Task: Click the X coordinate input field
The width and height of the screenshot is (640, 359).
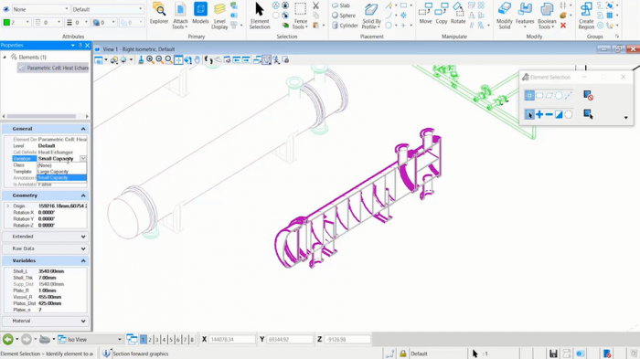Action: pyautogui.click(x=232, y=340)
